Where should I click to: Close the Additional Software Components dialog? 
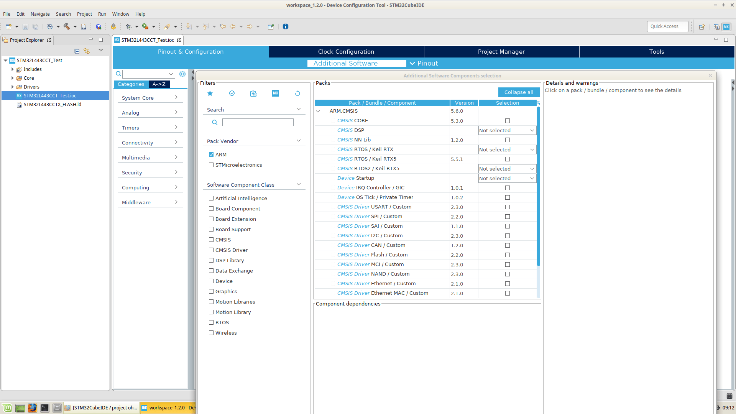(x=710, y=76)
